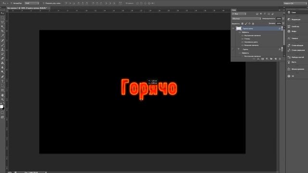
Task: Toggle Показать упр. элем. checkbox
Action: [x=44, y=3]
